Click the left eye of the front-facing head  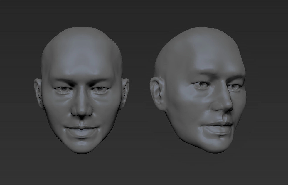[x=62, y=89]
